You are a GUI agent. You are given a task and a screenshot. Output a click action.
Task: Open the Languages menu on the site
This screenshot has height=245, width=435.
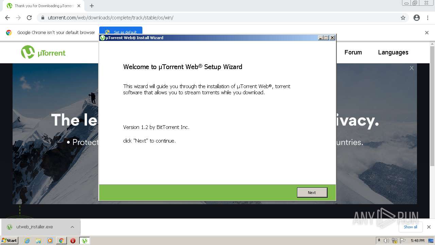393,52
